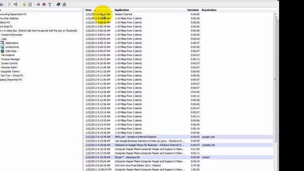Select the row timed 9:11:26 AM
The image size is (304, 171).
tap(179, 67)
